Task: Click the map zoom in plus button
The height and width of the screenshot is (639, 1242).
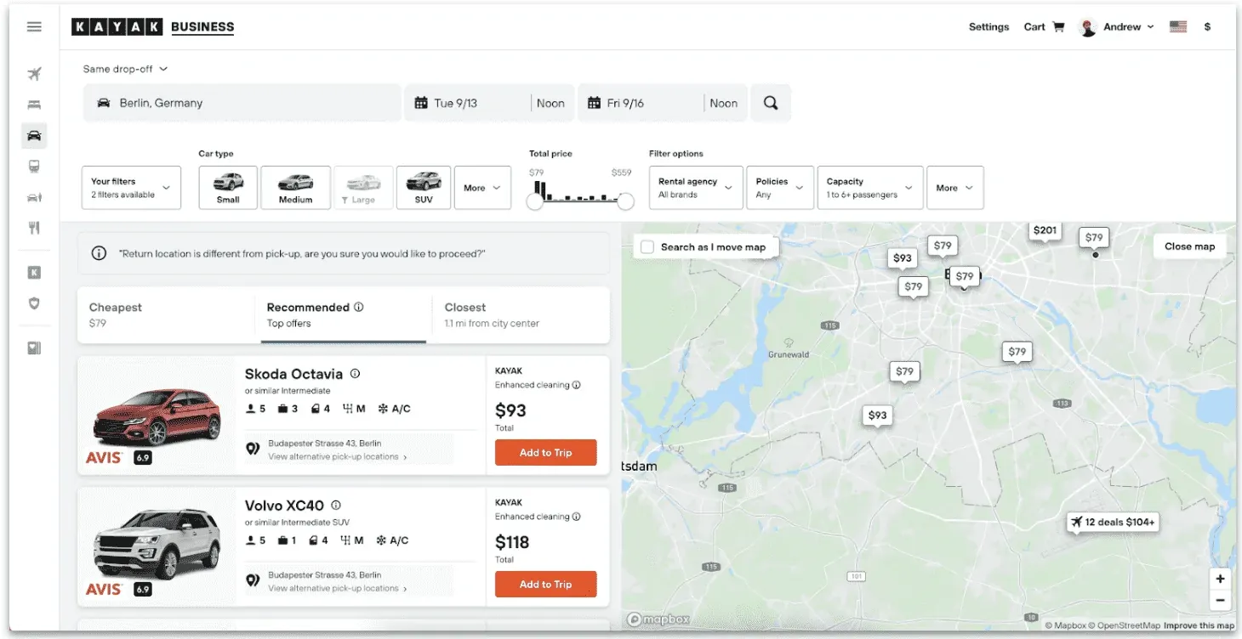Action: pos(1220,579)
